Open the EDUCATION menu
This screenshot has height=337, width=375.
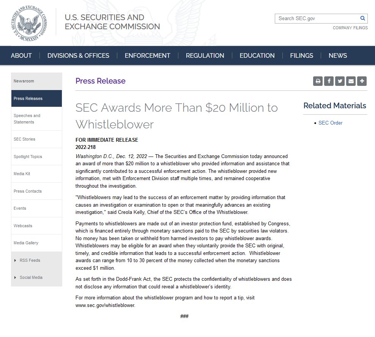(257, 55)
